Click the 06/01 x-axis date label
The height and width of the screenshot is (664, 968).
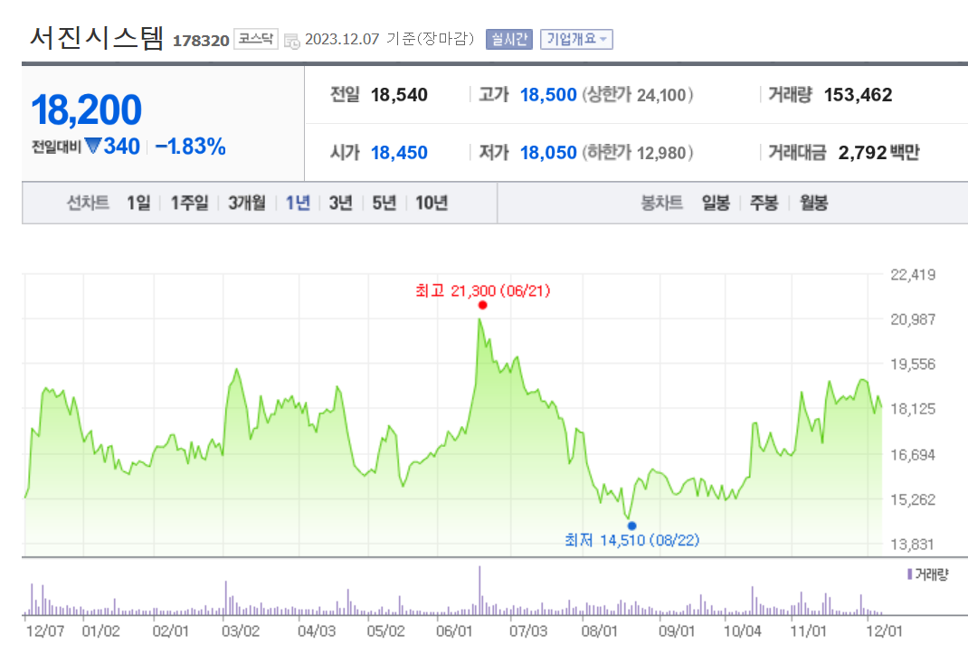coord(454,631)
